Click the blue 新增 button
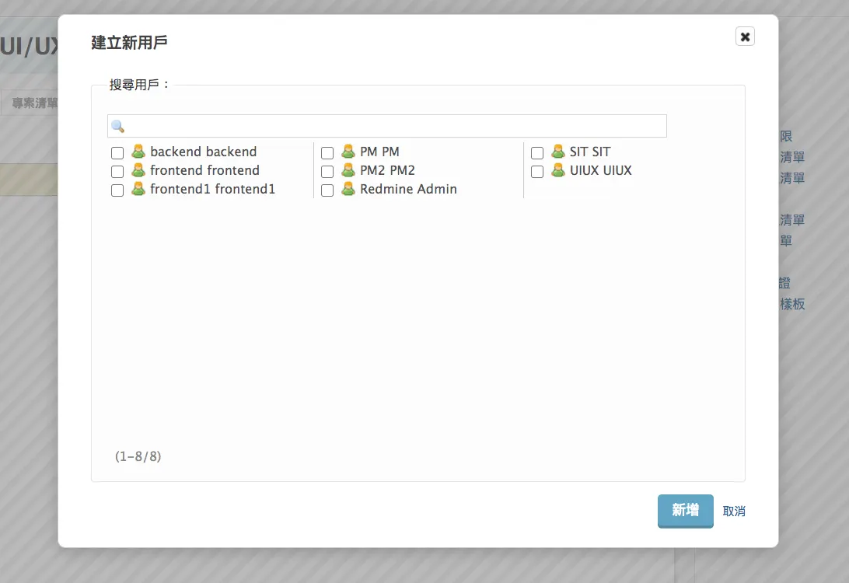 (686, 511)
